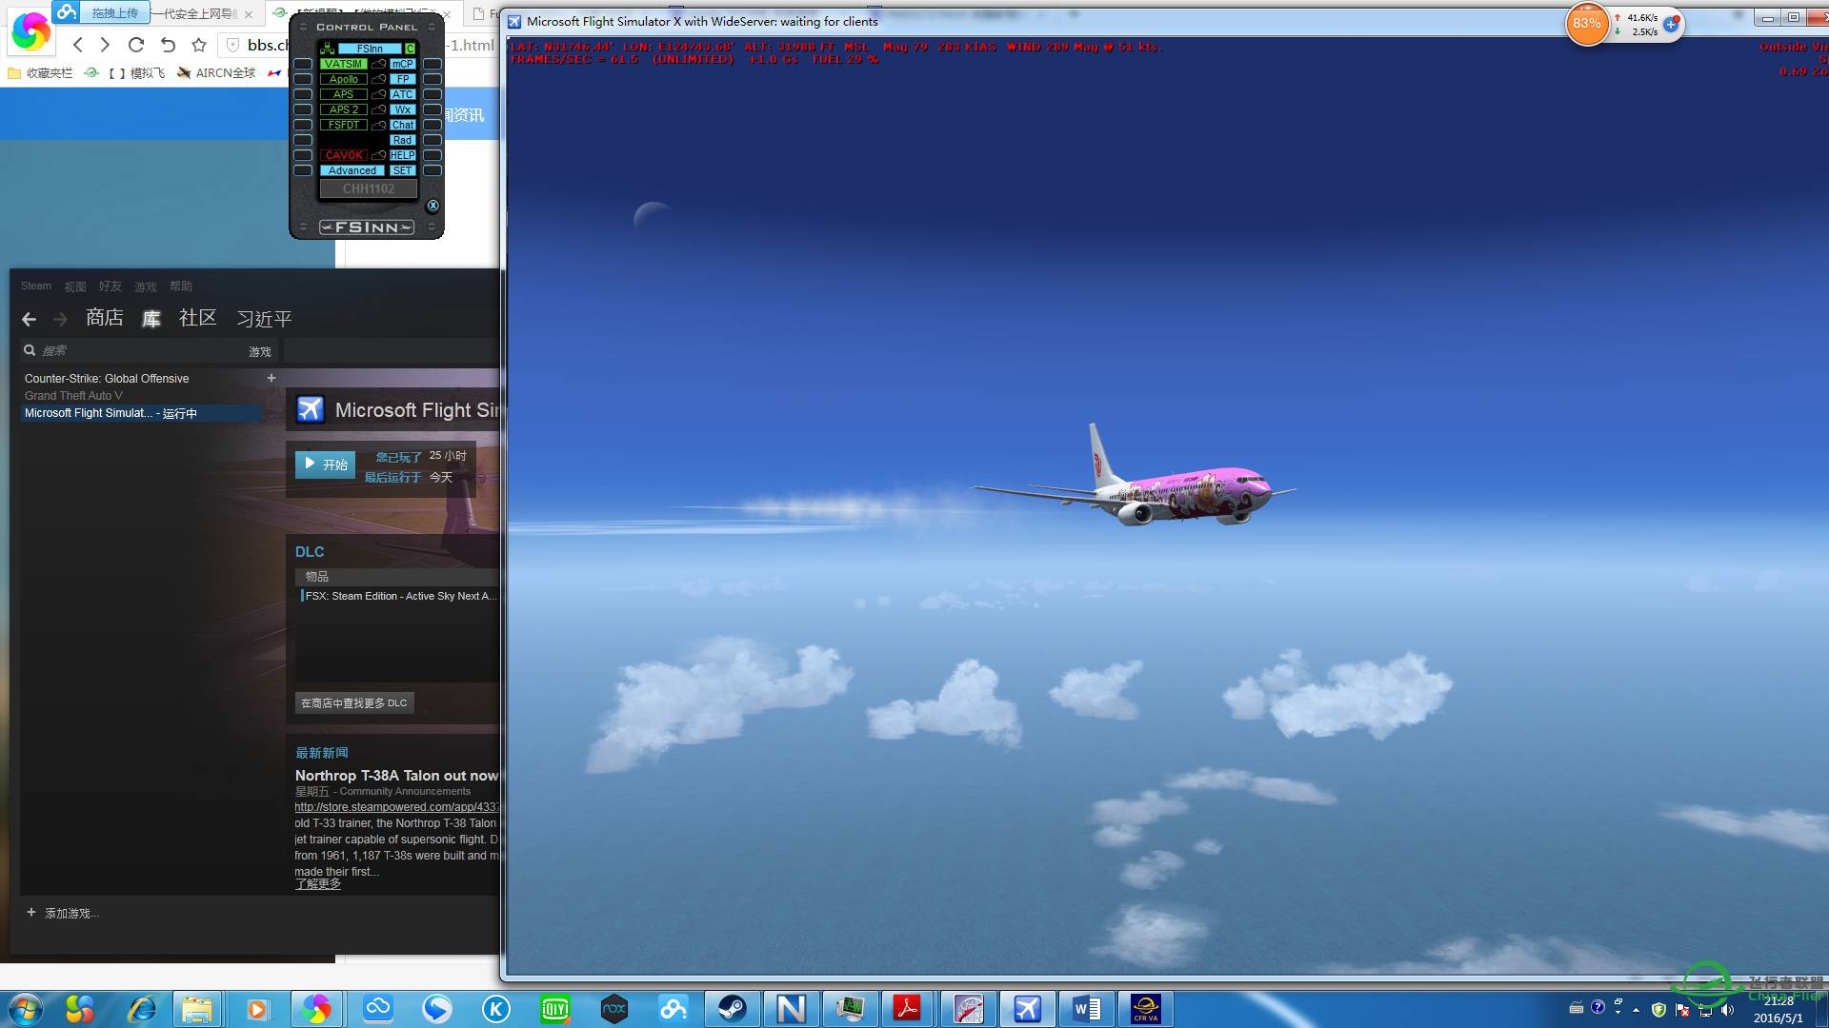The height and width of the screenshot is (1028, 1829).
Task: Open the 习近平 profile tab in Steam
Action: click(264, 319)
